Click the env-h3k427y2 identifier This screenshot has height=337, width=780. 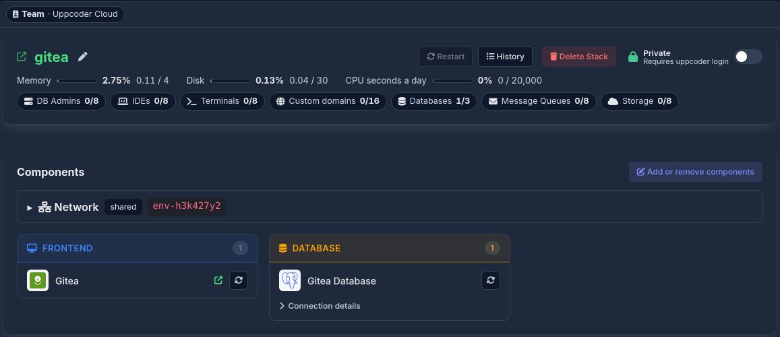coord(187,207)
